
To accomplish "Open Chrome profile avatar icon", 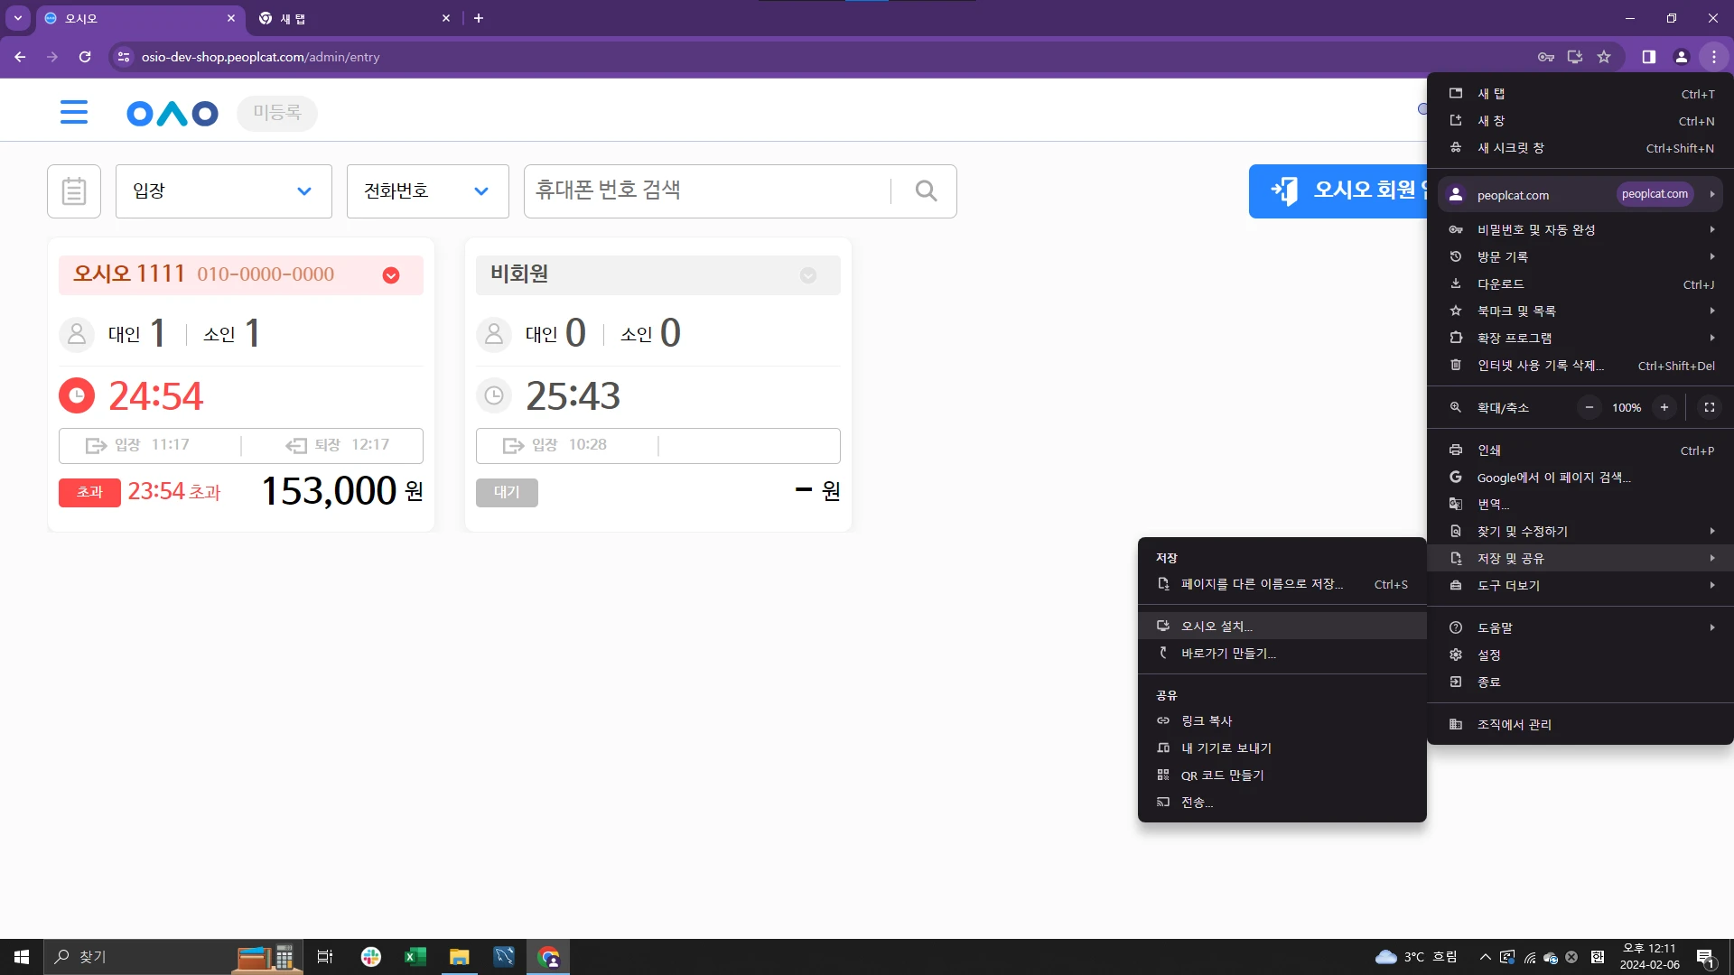I will tap(1682, 57).
